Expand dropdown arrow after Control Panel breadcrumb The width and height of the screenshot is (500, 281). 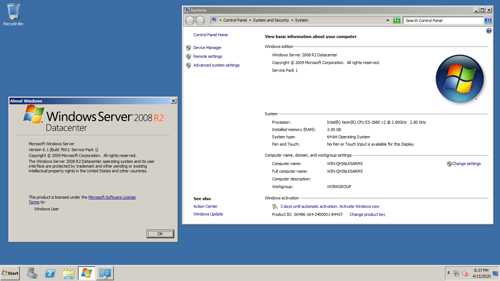250,20
